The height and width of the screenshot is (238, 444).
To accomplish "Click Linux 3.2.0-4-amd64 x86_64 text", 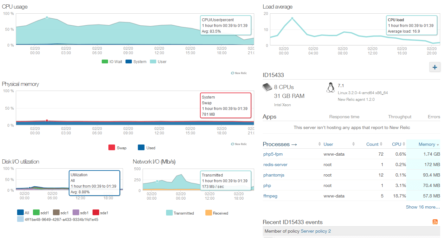I will coord(363,93).
